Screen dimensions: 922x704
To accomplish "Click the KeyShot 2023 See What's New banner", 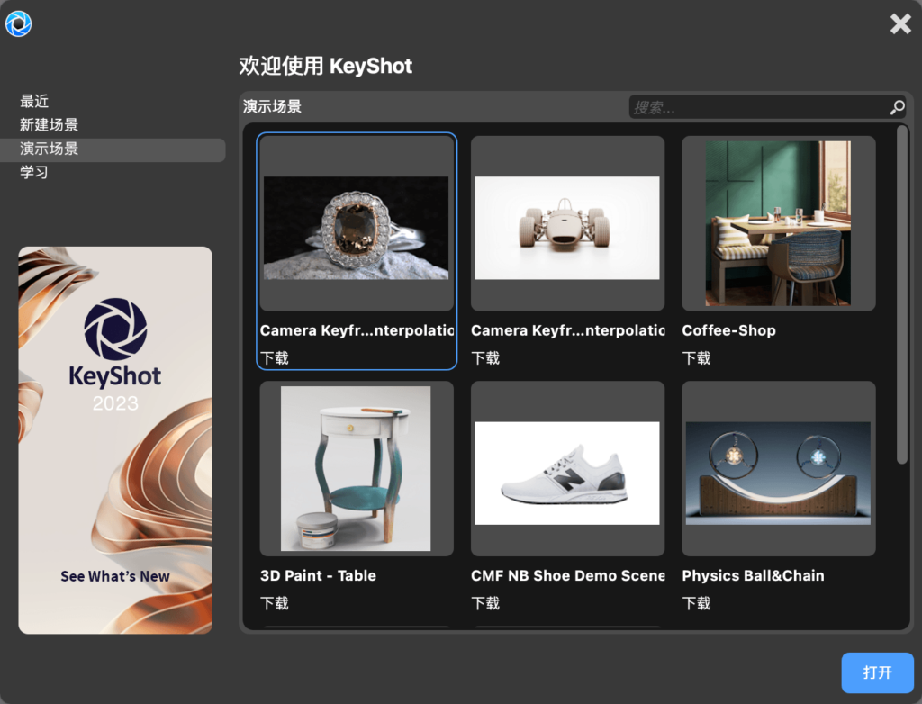I will coord(115,440).
